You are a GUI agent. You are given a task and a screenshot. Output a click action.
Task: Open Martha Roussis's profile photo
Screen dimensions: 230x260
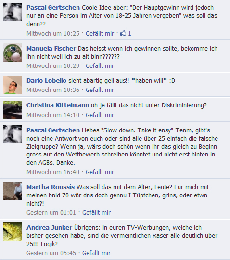[13, 191]
